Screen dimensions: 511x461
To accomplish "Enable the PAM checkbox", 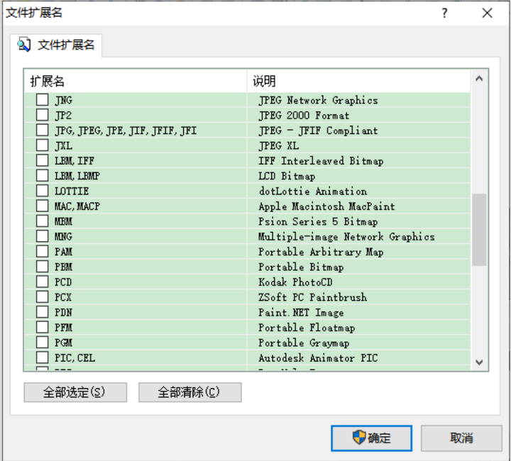I will [x=42, y=251].
